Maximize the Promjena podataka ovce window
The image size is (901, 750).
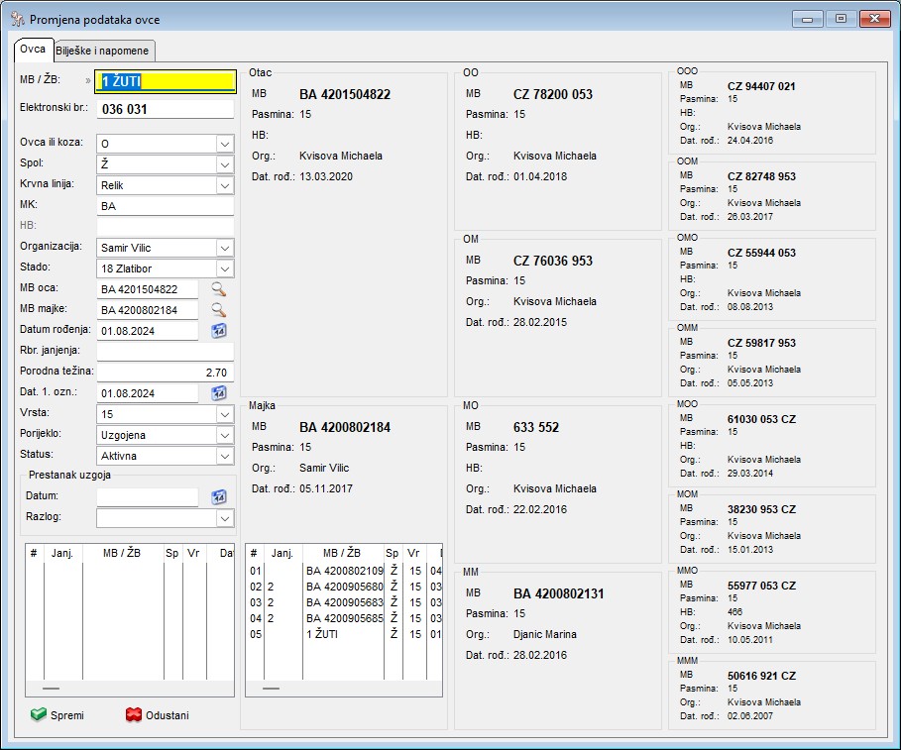pos(841,19)
